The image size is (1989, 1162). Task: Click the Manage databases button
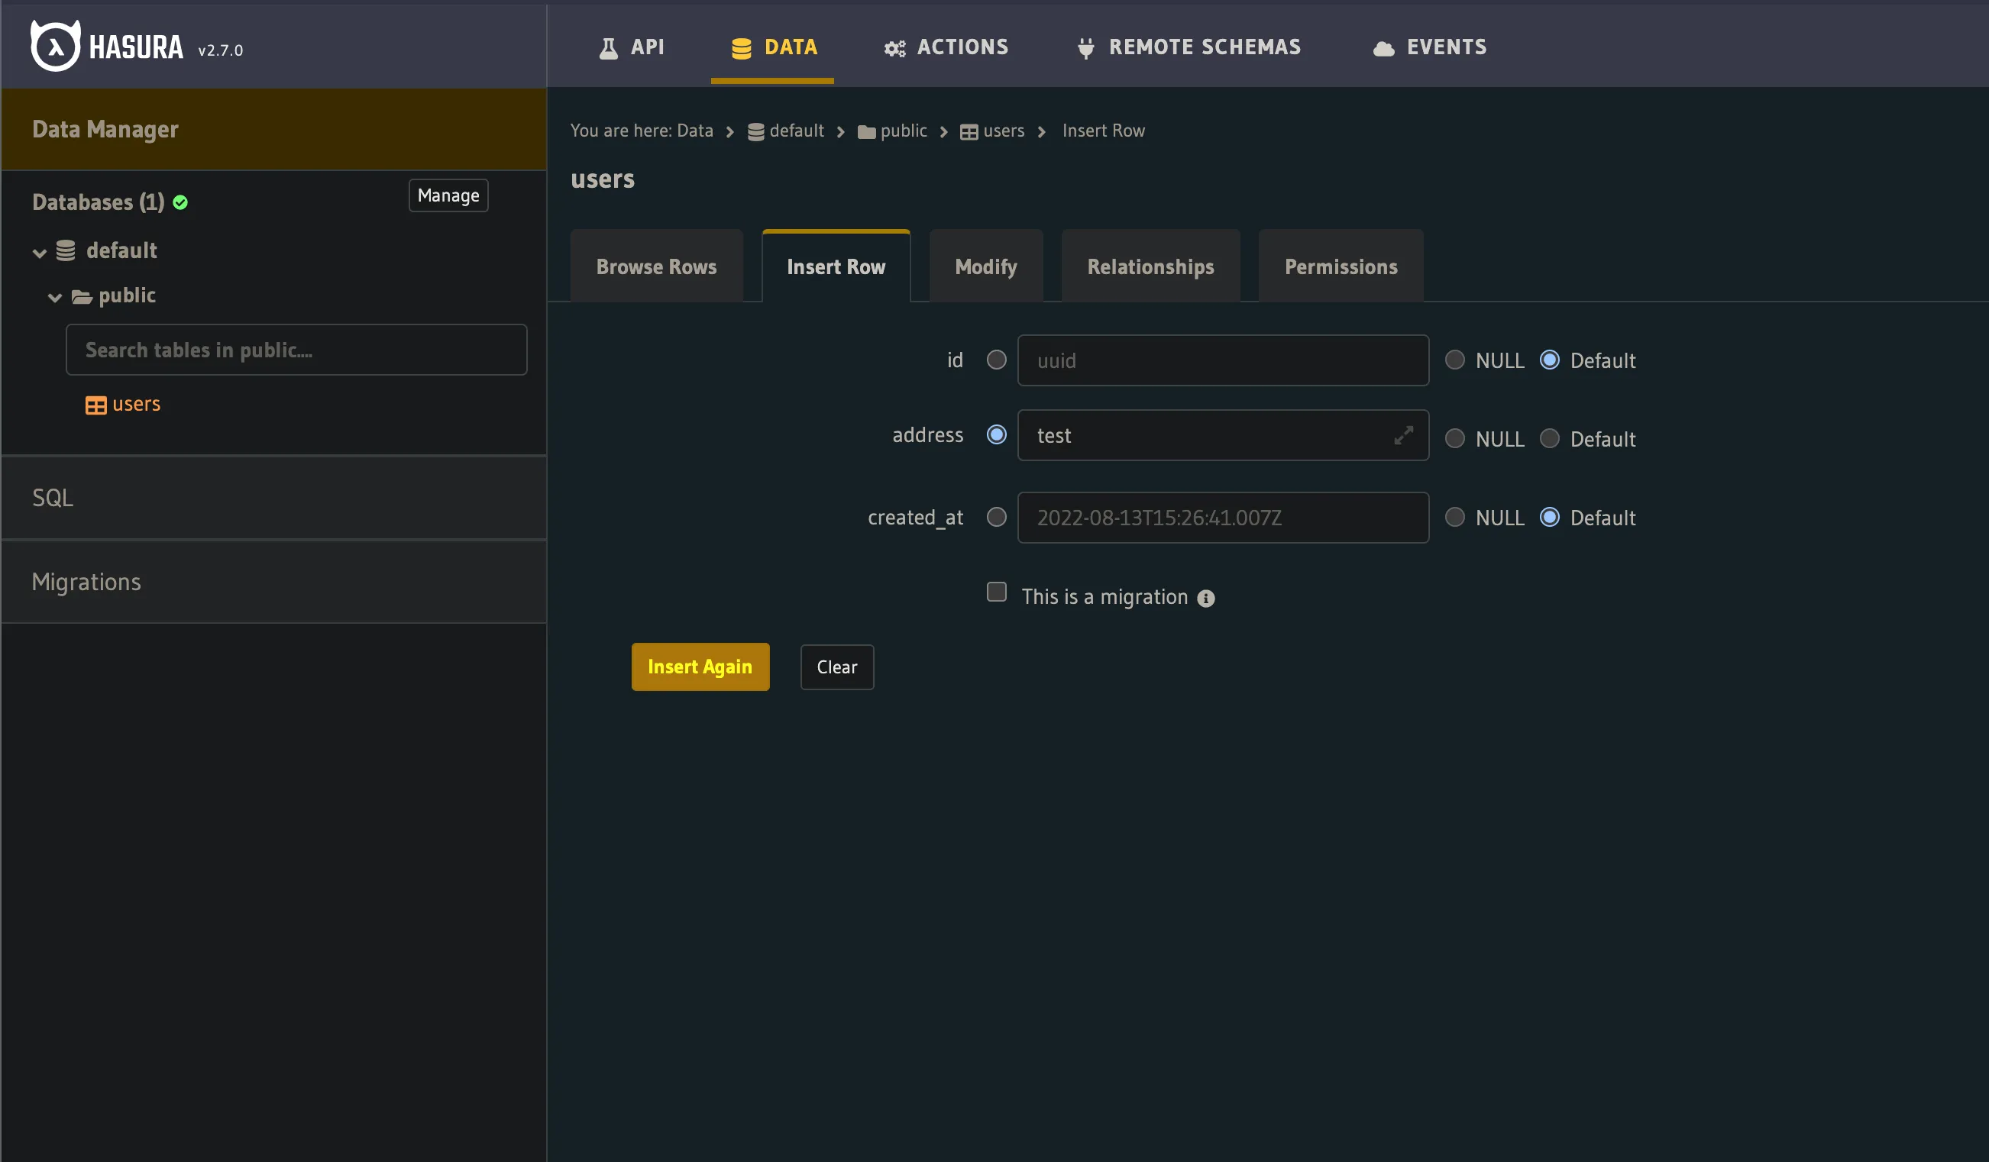(448, 195)
